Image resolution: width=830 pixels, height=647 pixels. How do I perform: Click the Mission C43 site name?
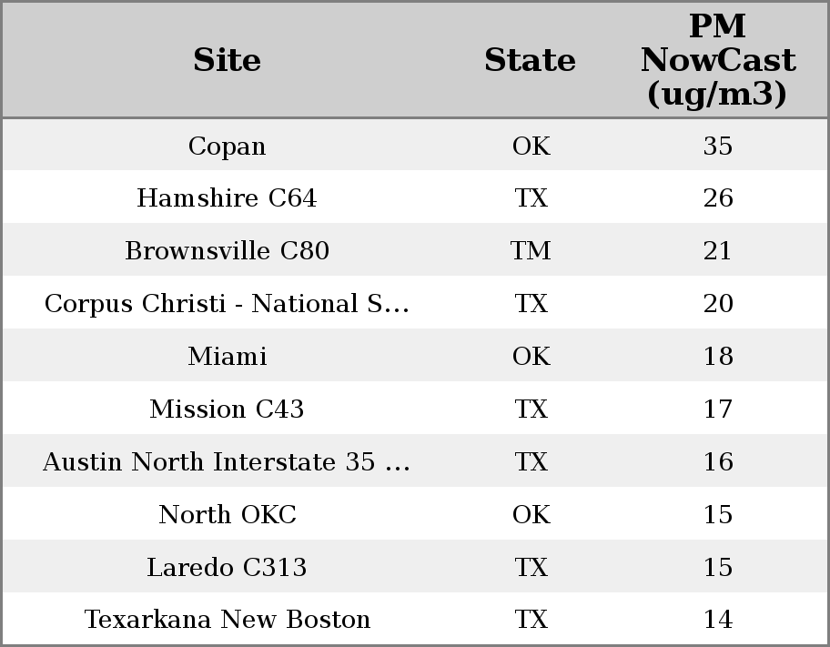click(x=227, y=409)
